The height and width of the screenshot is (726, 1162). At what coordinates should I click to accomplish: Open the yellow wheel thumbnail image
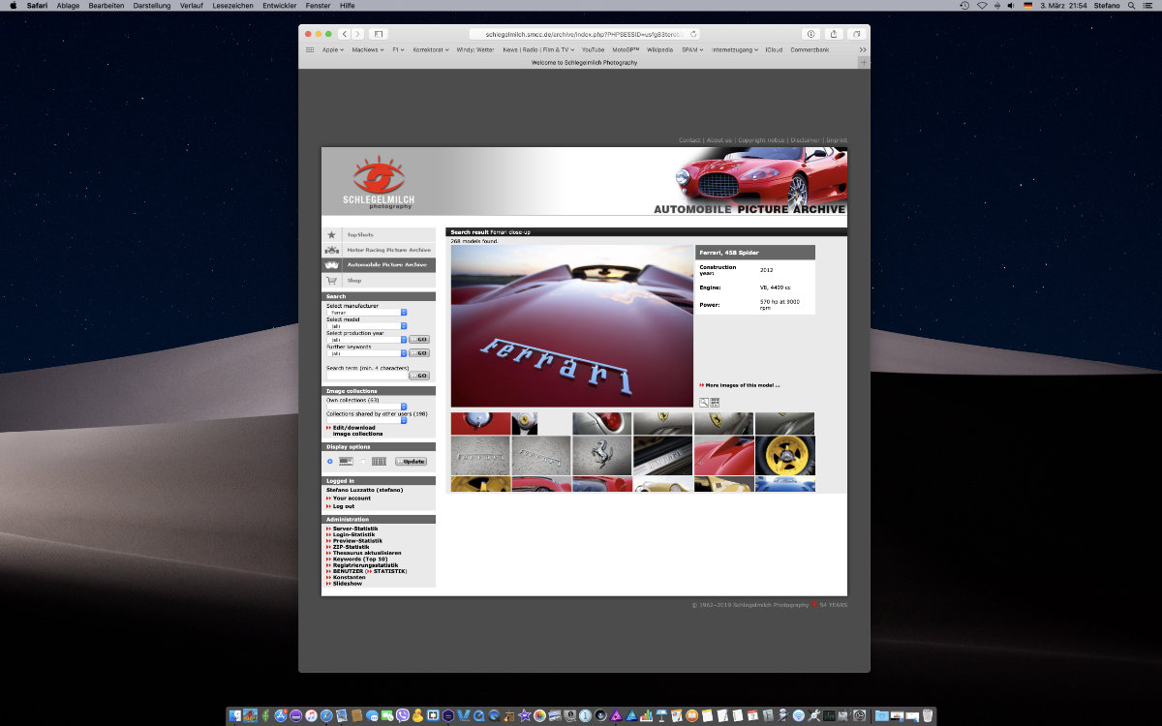(x=785, y=455)
